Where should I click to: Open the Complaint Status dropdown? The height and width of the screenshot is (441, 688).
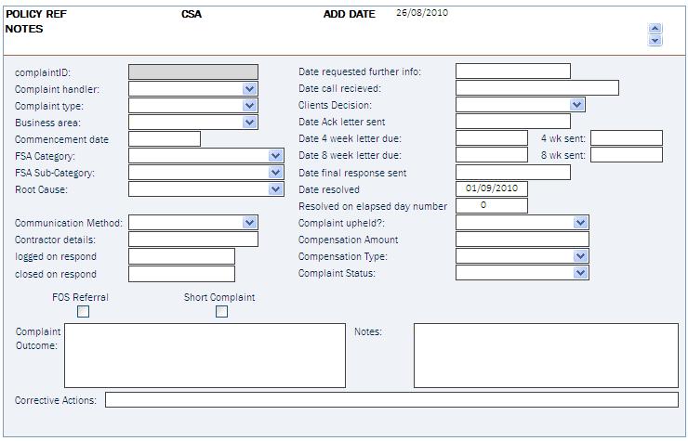click(x=580, y=273)
